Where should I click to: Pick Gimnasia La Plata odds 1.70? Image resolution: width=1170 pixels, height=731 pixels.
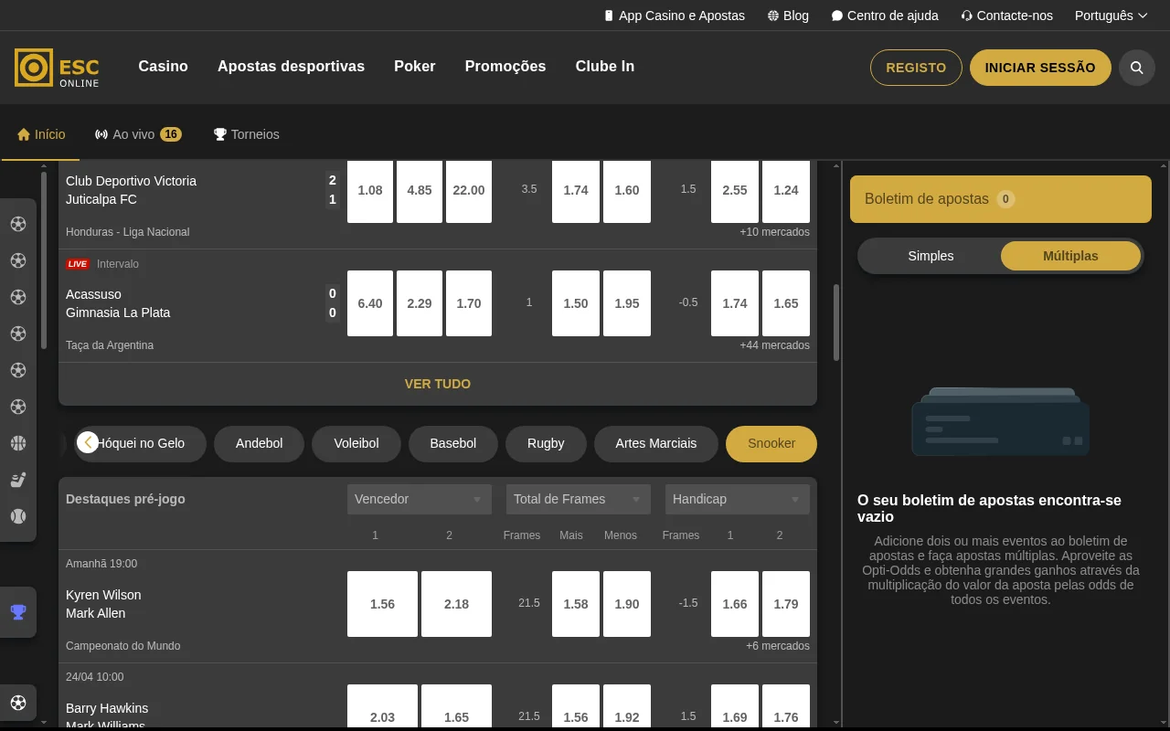469,303
